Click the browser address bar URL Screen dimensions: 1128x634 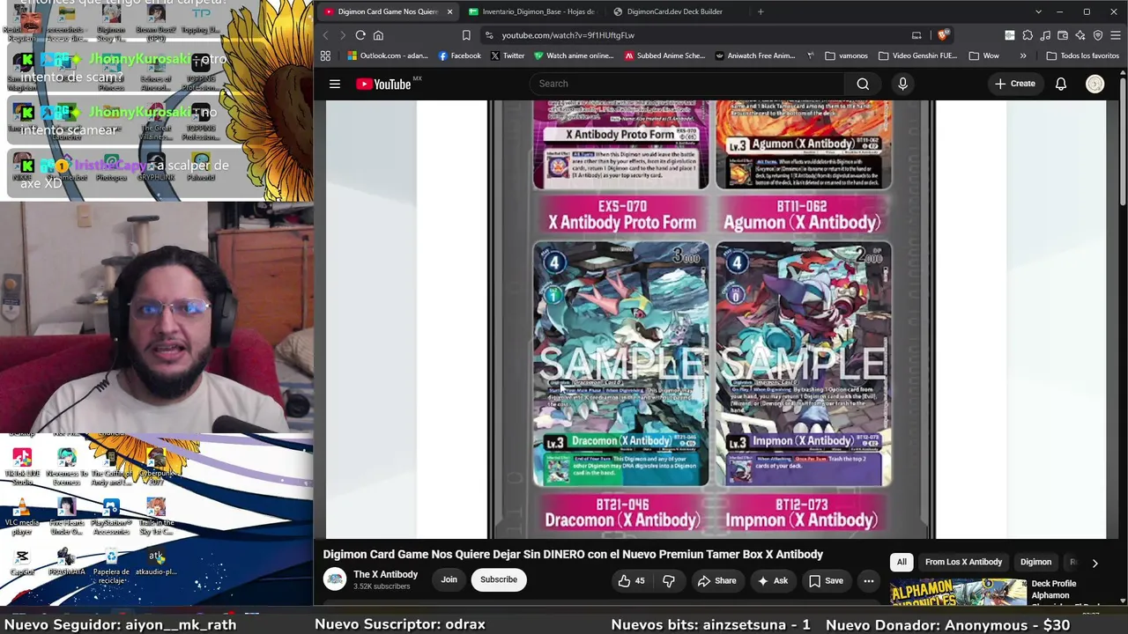568,35
